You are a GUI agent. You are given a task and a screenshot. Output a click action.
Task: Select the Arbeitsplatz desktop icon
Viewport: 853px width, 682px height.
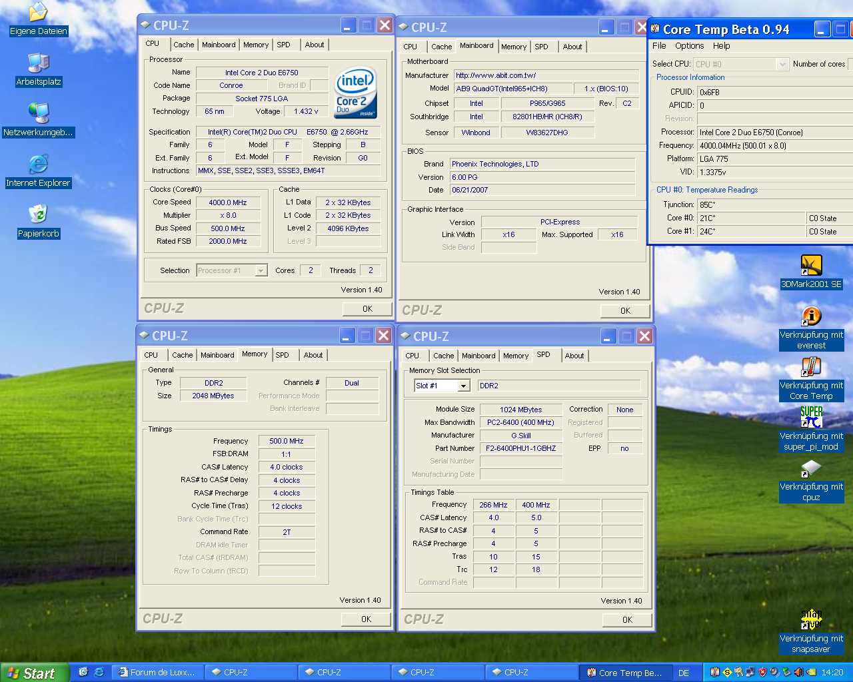click(x=39, y=63)
